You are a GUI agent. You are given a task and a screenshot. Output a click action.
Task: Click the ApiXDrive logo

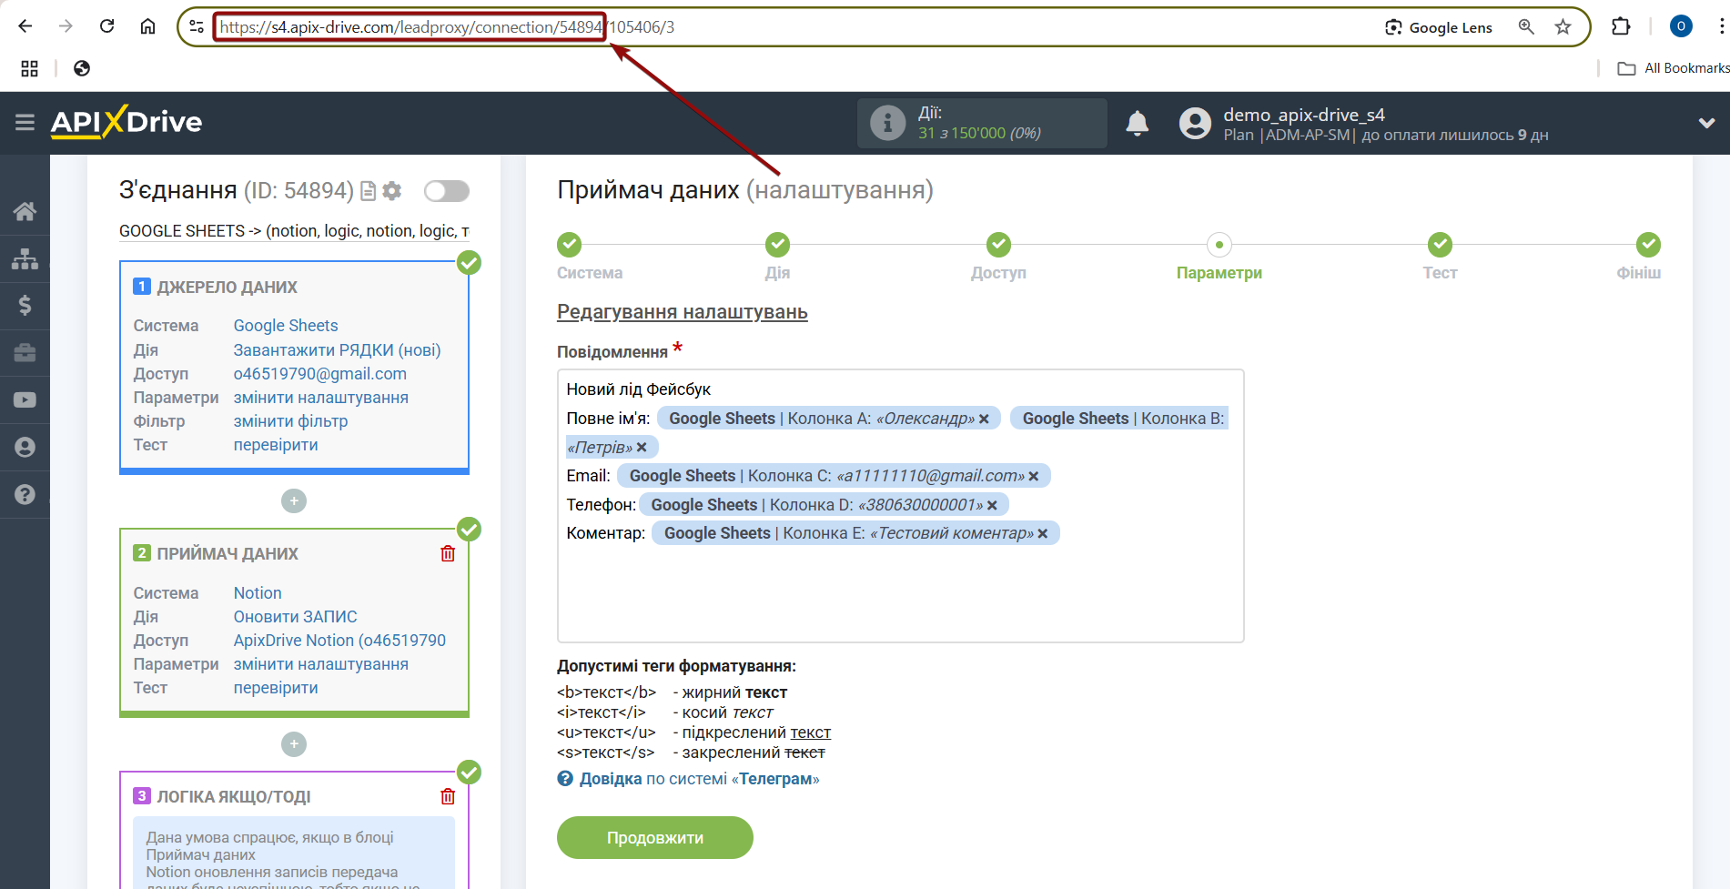[126, 122]
